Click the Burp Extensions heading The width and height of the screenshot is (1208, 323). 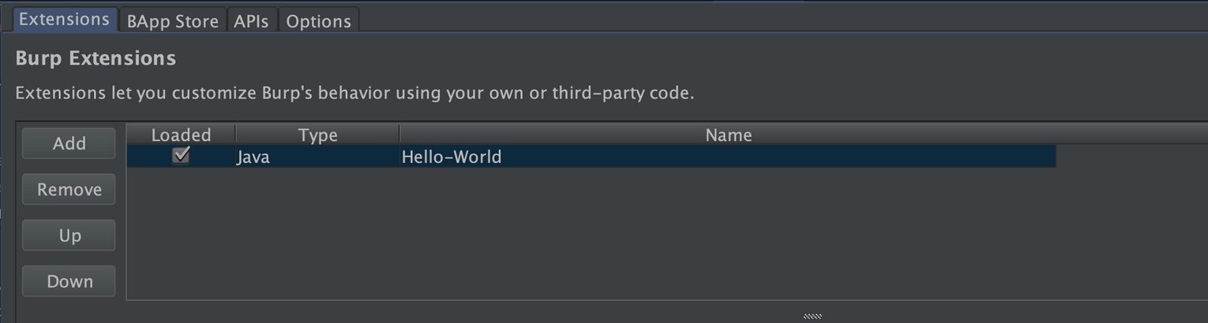(96, 59)
